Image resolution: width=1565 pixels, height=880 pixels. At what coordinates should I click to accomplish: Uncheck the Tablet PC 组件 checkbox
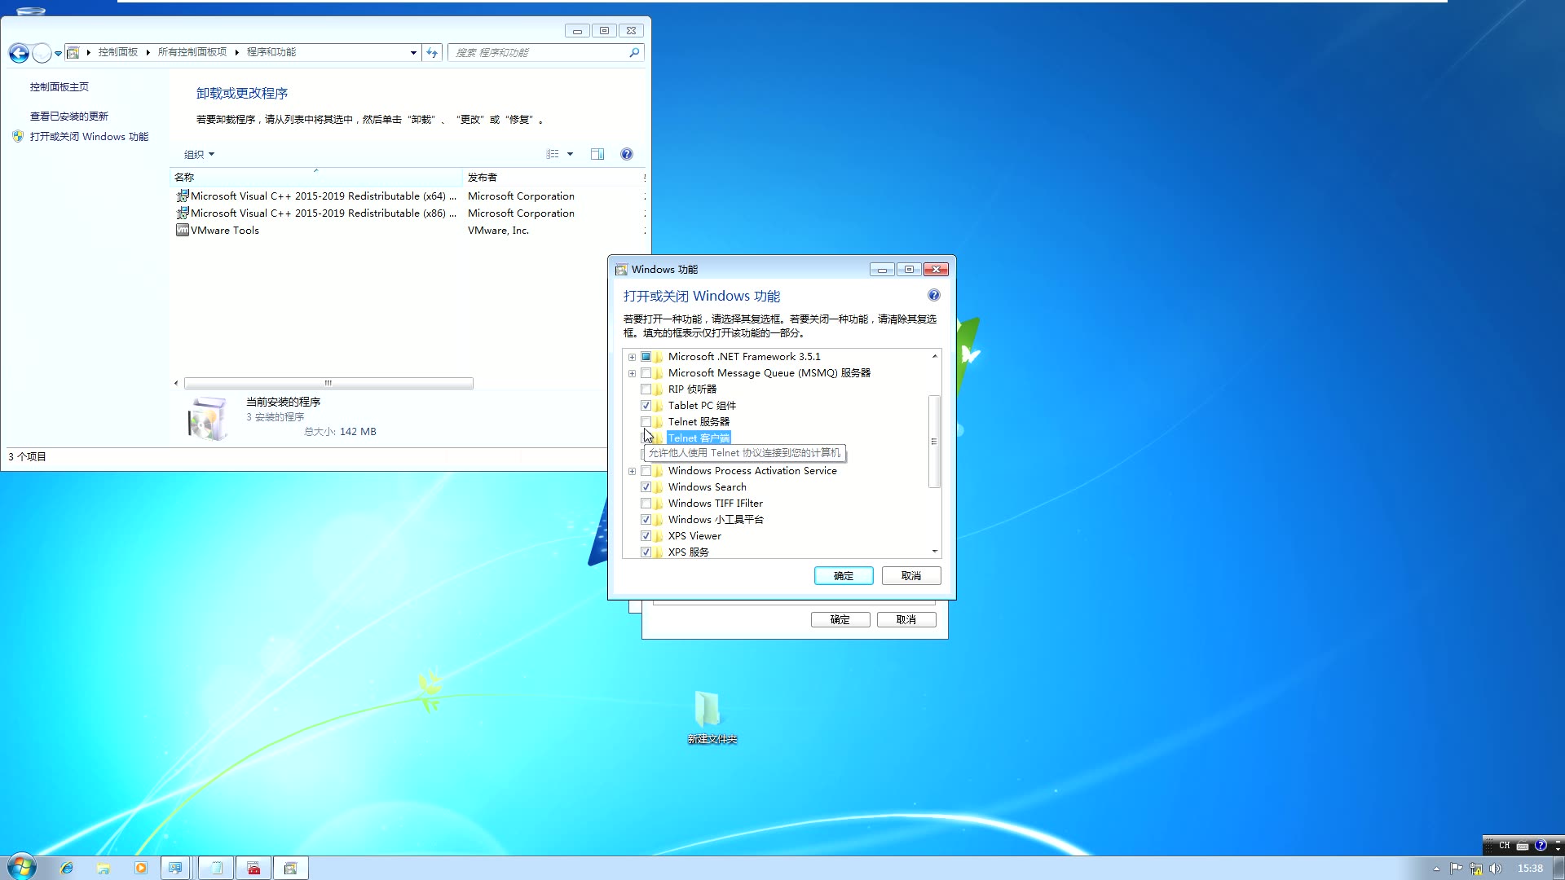click(x=646, y=406)
